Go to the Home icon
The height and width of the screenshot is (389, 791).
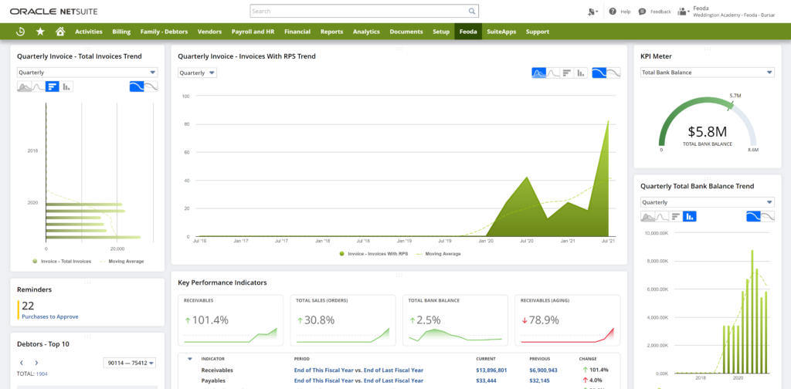point(60,31)
